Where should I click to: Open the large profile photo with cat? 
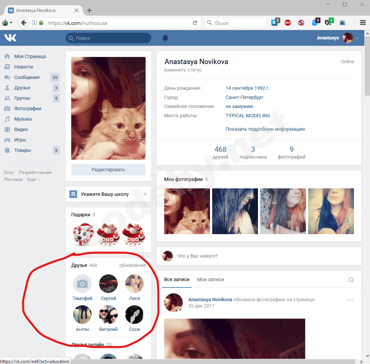108,108
